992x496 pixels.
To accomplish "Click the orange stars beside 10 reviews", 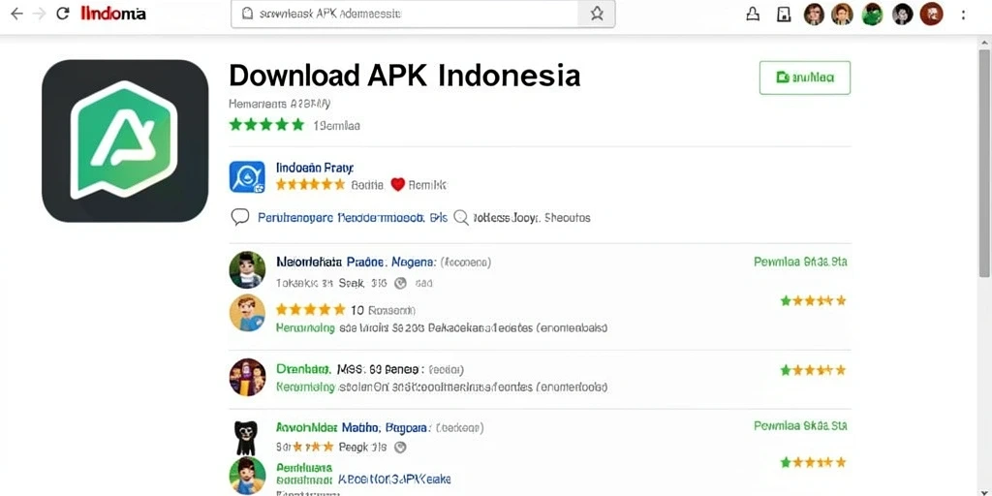I will [311, 310].
